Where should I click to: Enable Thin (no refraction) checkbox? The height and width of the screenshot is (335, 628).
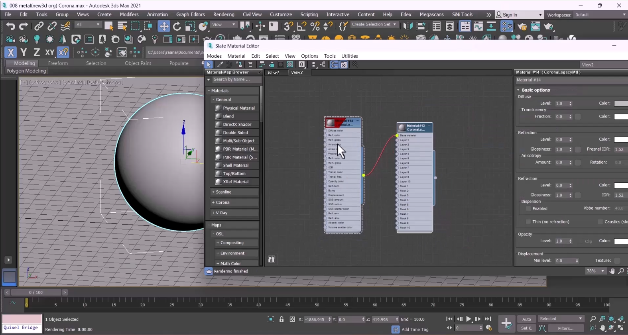click(x=528, y=221)
